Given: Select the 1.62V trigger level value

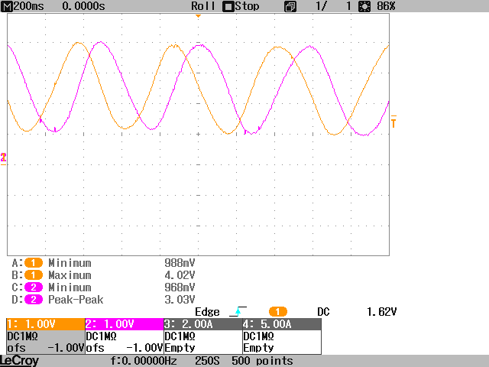Looking at the screenshot, I should pyautogui.click(x=381, y=312).
